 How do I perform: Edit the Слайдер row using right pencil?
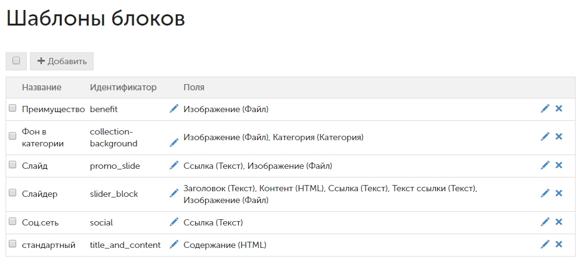(x=545, y=194)
